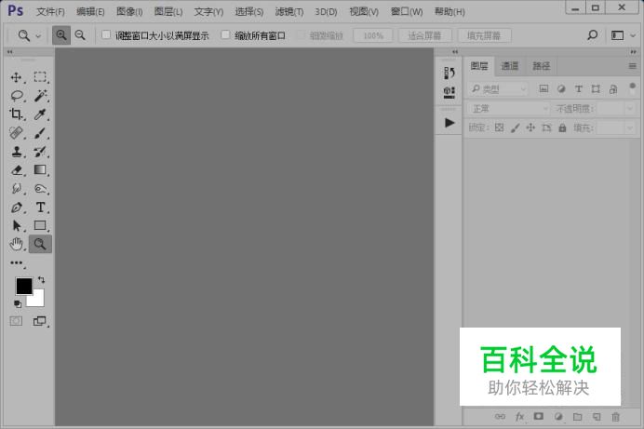Switch to the 路径 tab
The width and height of the screenshot is (644, 429).
(x=541, y=66)
